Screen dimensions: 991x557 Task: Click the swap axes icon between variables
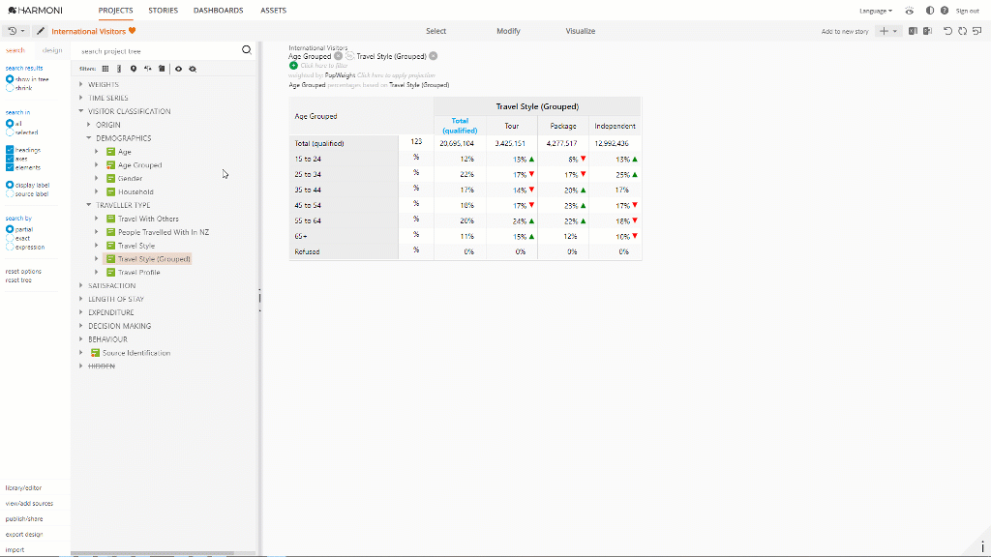349,56
